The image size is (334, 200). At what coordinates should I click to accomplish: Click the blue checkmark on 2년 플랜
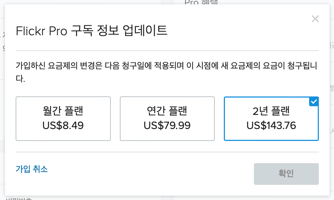coord(314,102)
